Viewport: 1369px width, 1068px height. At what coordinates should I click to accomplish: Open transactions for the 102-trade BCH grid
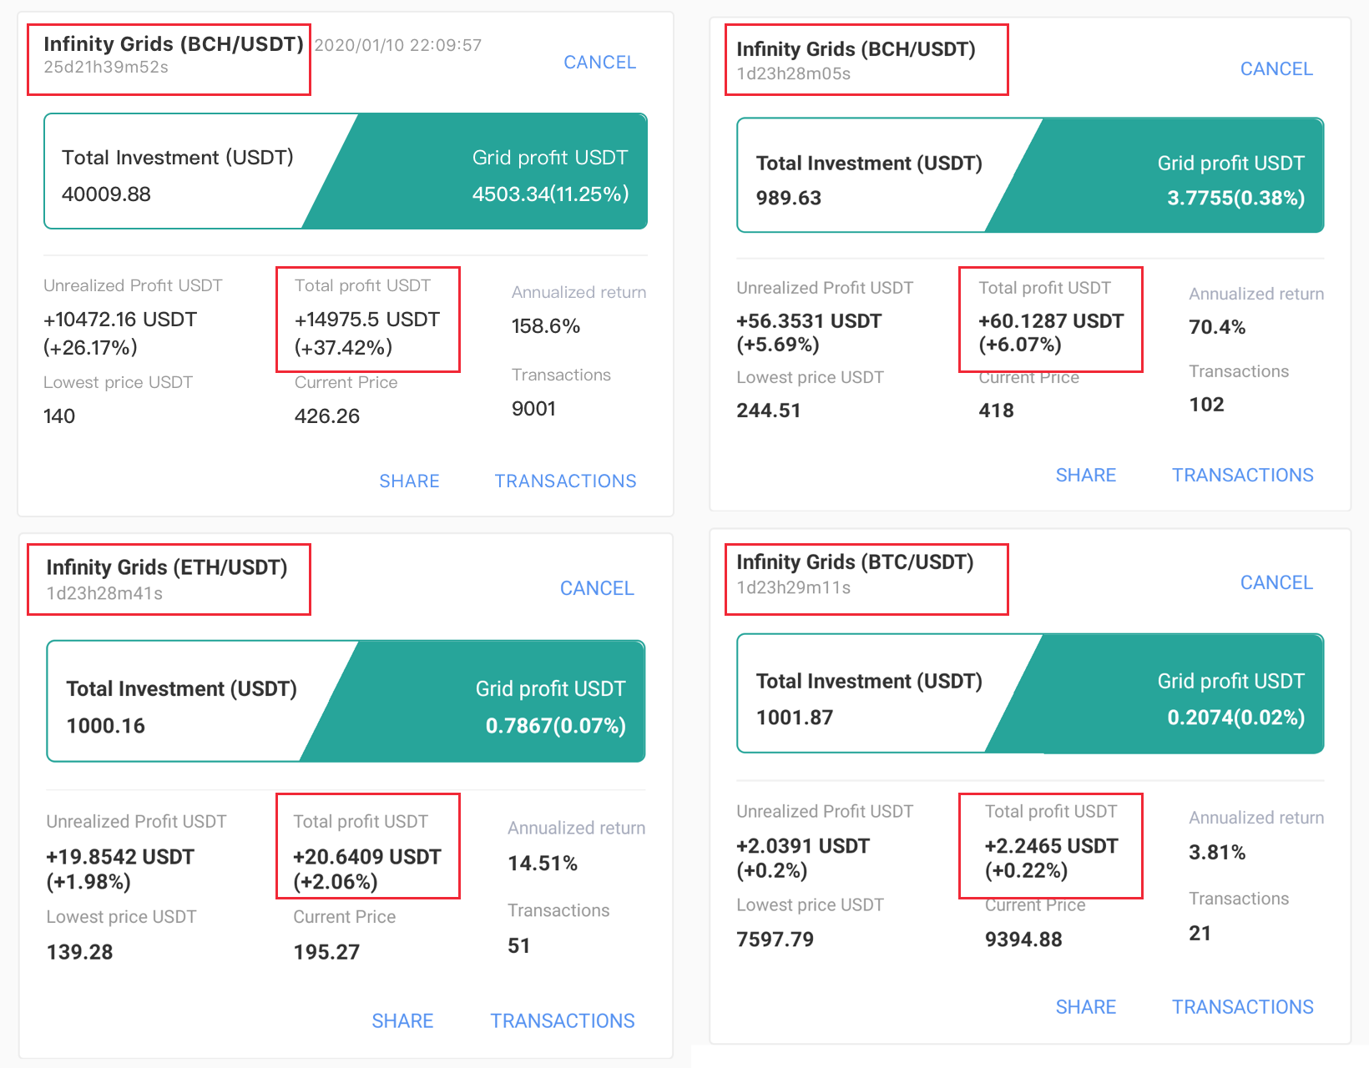tap(1242, 474)
